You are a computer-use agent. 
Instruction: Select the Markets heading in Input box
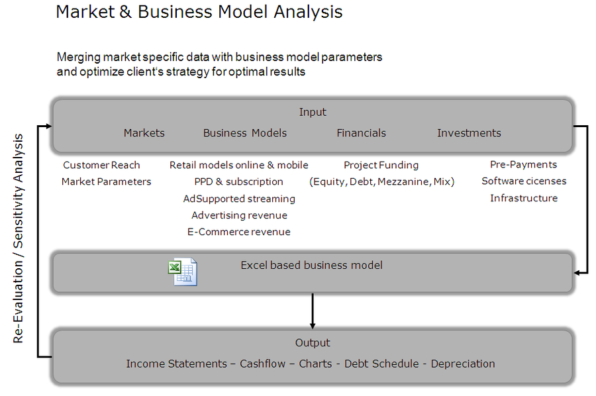pyautogui.click(x=144, y=133)
